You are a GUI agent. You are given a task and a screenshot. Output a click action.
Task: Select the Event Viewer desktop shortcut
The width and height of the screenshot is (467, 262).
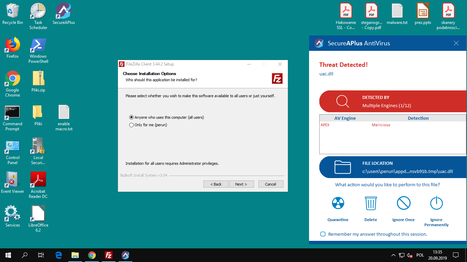(13, 183)
